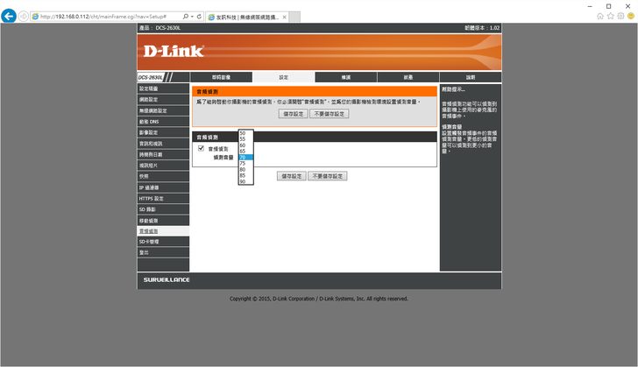This screenshot has height=367, width=638.
Task: Click the 輔助提示 help heading
Action: tap(453, 89)
